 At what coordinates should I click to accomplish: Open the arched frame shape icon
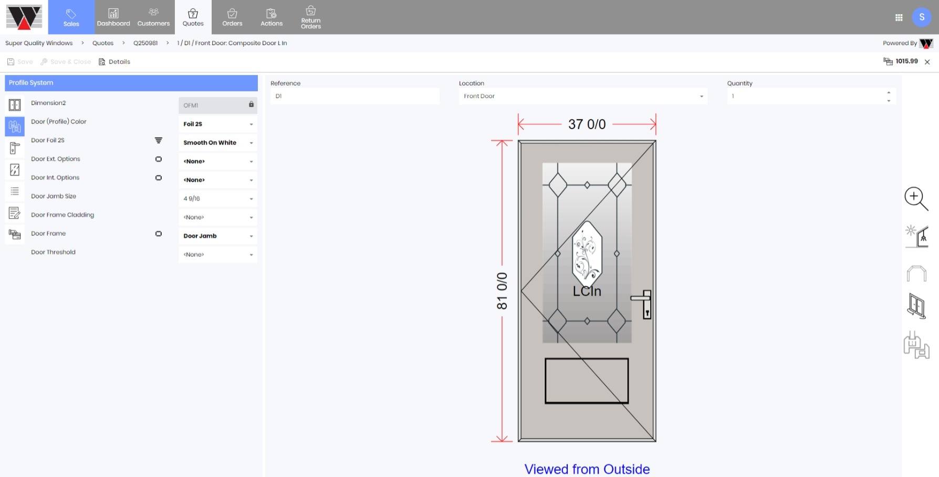pyautogui.click(x=916, y=274)
